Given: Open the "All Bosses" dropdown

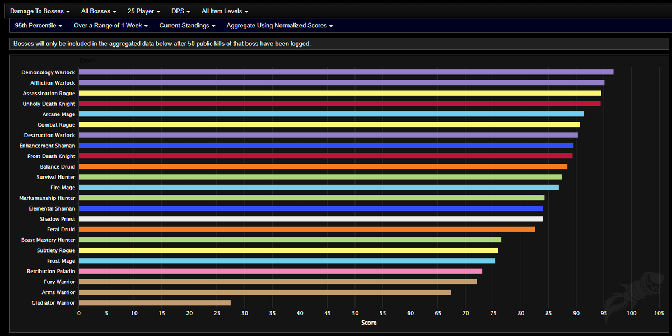Looking at the screenshot, I should (98, 11).
